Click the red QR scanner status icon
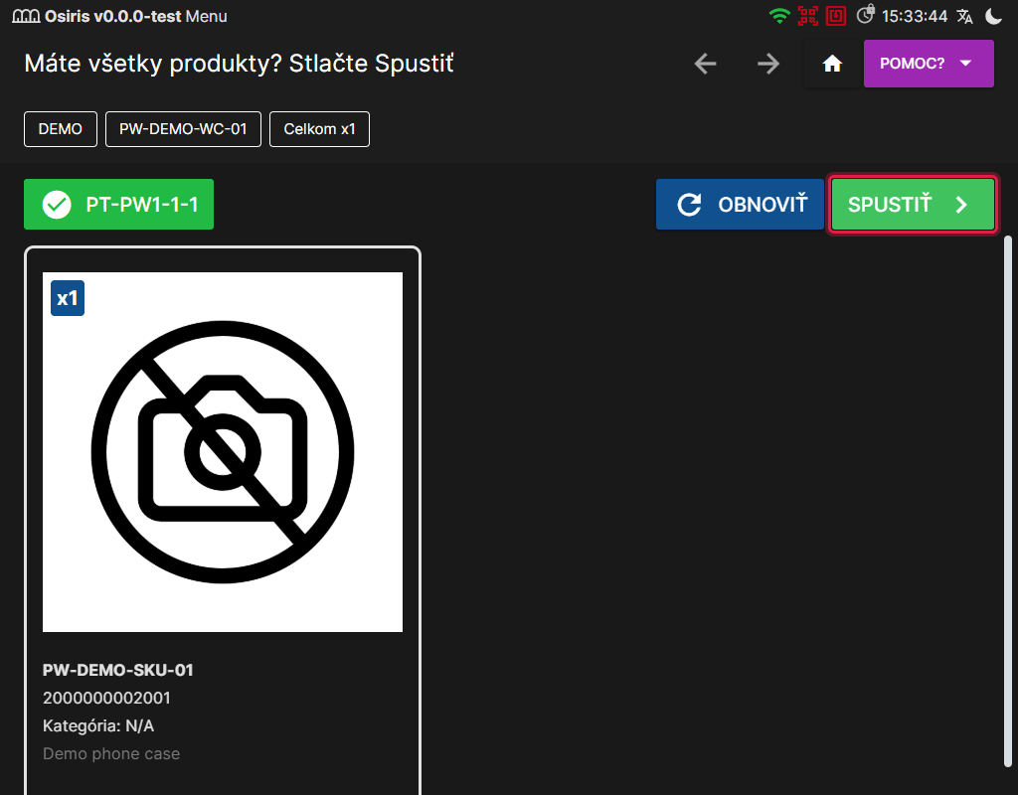This screenshot has width=1018, height=795. point(807,16)
